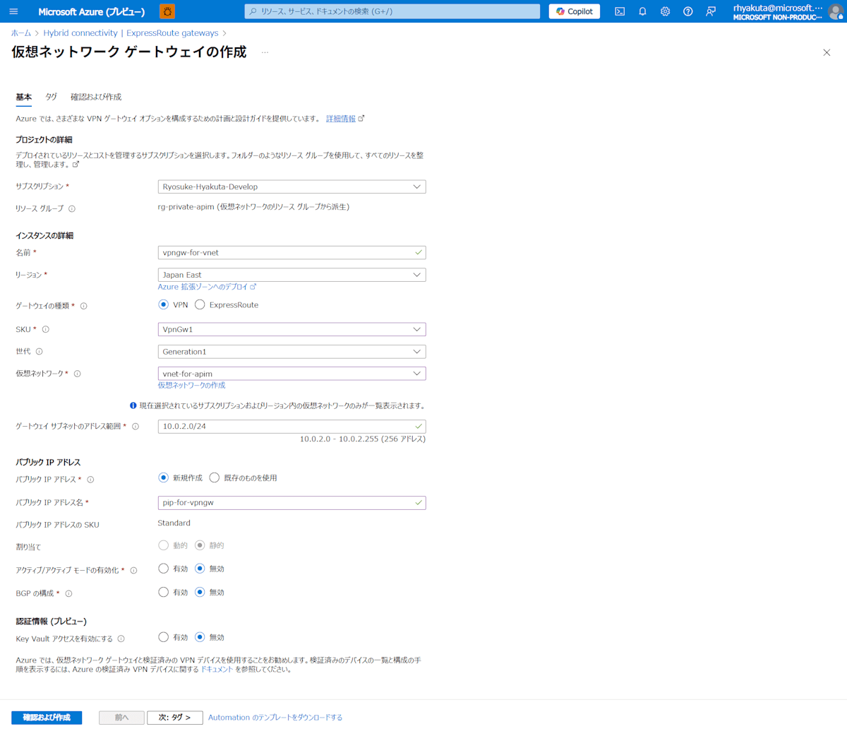Set active-active mode to 有効

point(163,569)
